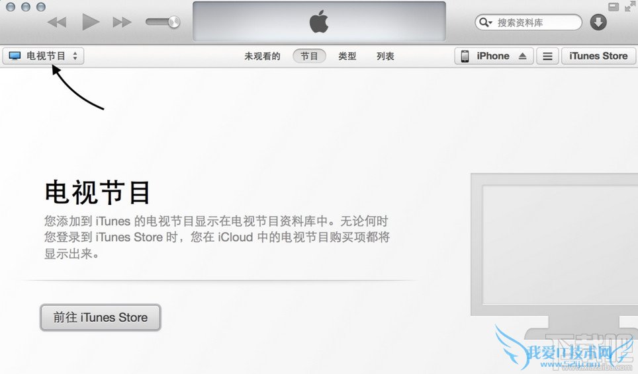
Task: Skip forward with the fast-forward button
Action: [x=122, y=22]
